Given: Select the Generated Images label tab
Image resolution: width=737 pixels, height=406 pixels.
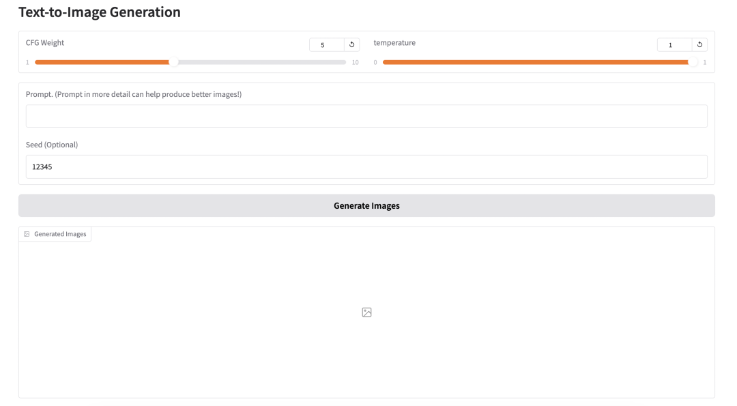Looking at the screenshot, I should pos(55,234).
